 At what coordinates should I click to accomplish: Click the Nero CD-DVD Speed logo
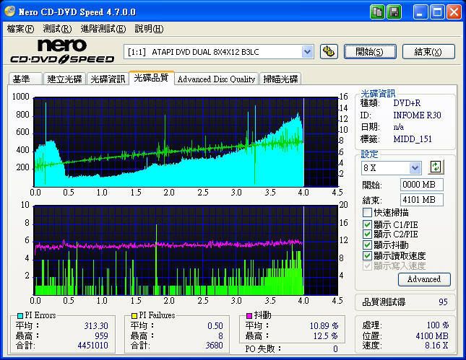point(61,51)
